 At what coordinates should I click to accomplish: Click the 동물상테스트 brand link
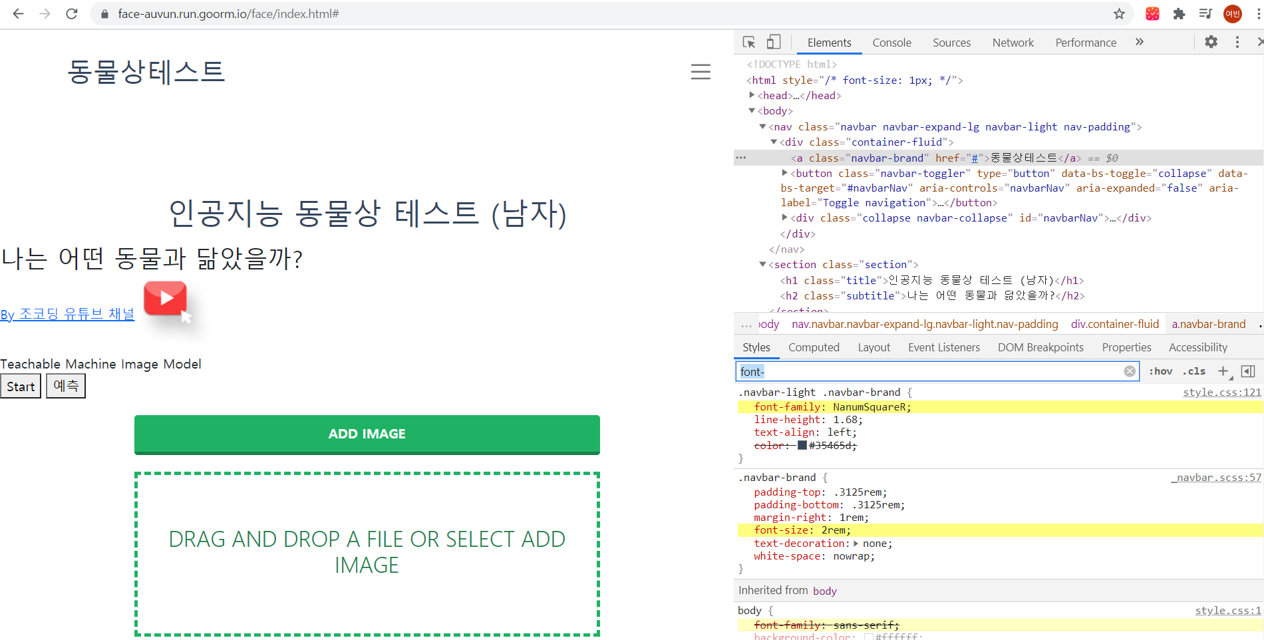click(x=146, y=72)
